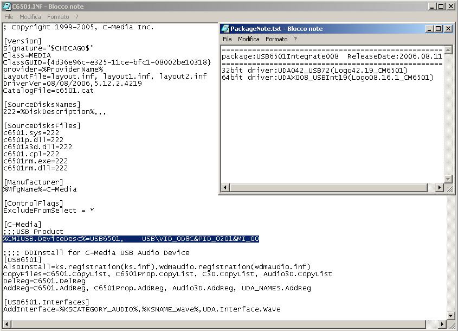The width and height of the screenshot is (458, 331).
Task: Open Formato menu in C6501.INF window
Action: pos(58,17)
